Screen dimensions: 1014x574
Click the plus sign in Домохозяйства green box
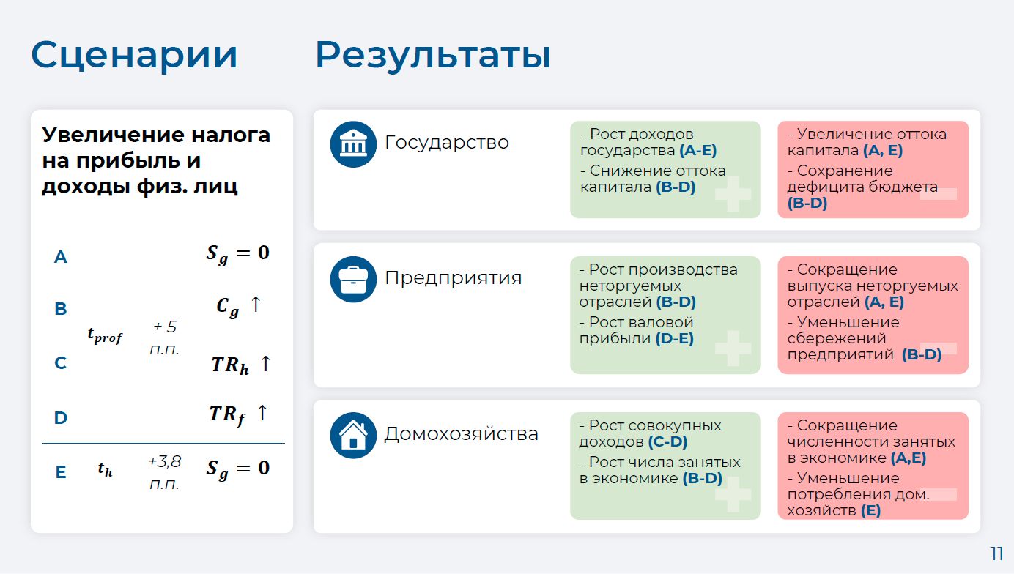[733, 494]
